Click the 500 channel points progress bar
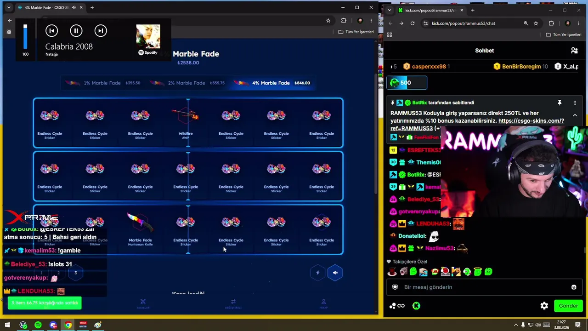This screenshot has width=588, height=331. pyautogui.click(x=407, y=83)
